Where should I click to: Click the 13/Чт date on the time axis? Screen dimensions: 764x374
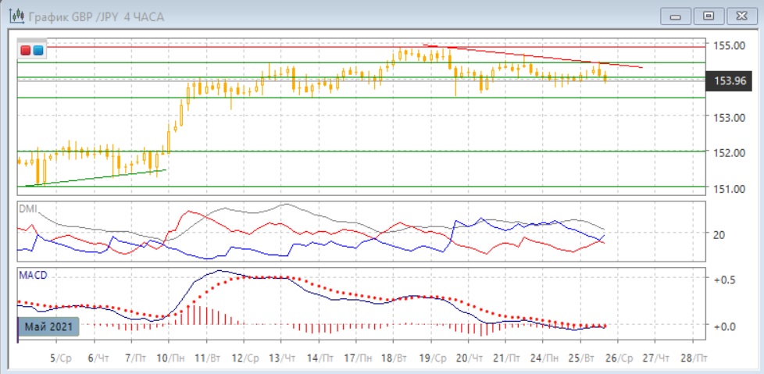(x=280, y=357)
